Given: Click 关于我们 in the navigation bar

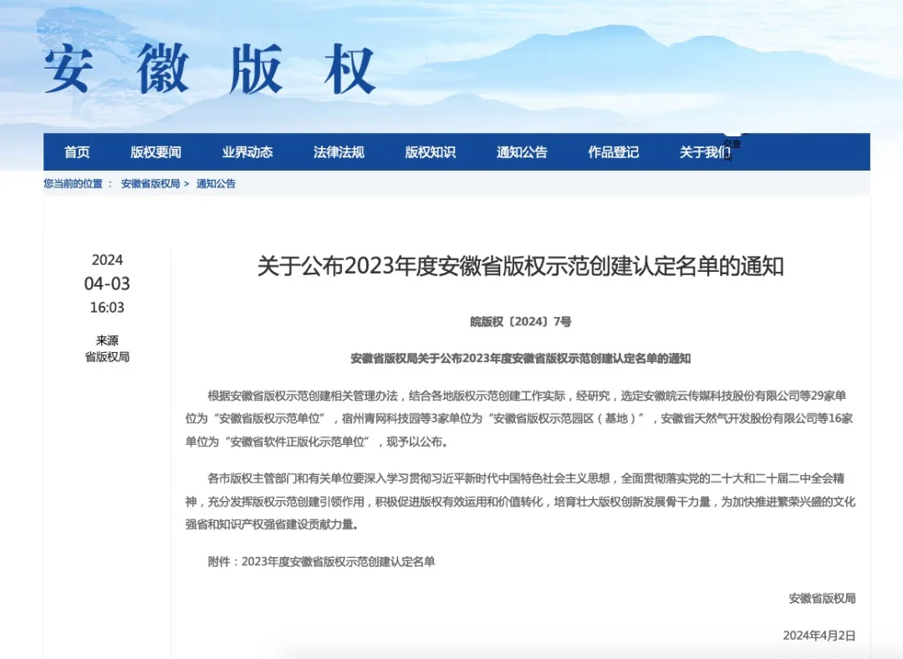Looking at the screenshot, I should 705,152.
